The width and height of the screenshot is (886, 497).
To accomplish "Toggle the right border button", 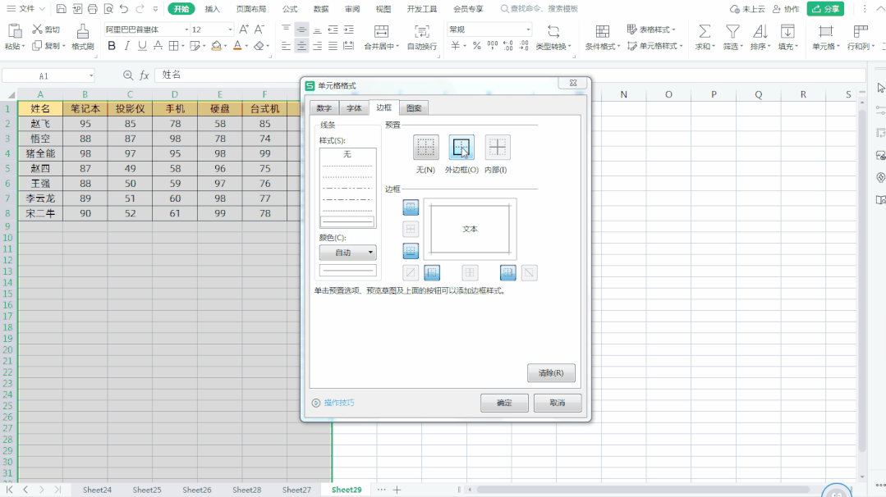I will point(508,273).
